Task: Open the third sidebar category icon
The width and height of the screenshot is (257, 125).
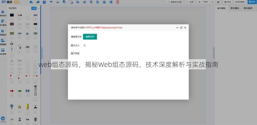Action: (3, 32)
